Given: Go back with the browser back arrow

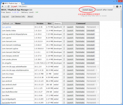Looking at the screenshot, I should click(x=2, y=6).
